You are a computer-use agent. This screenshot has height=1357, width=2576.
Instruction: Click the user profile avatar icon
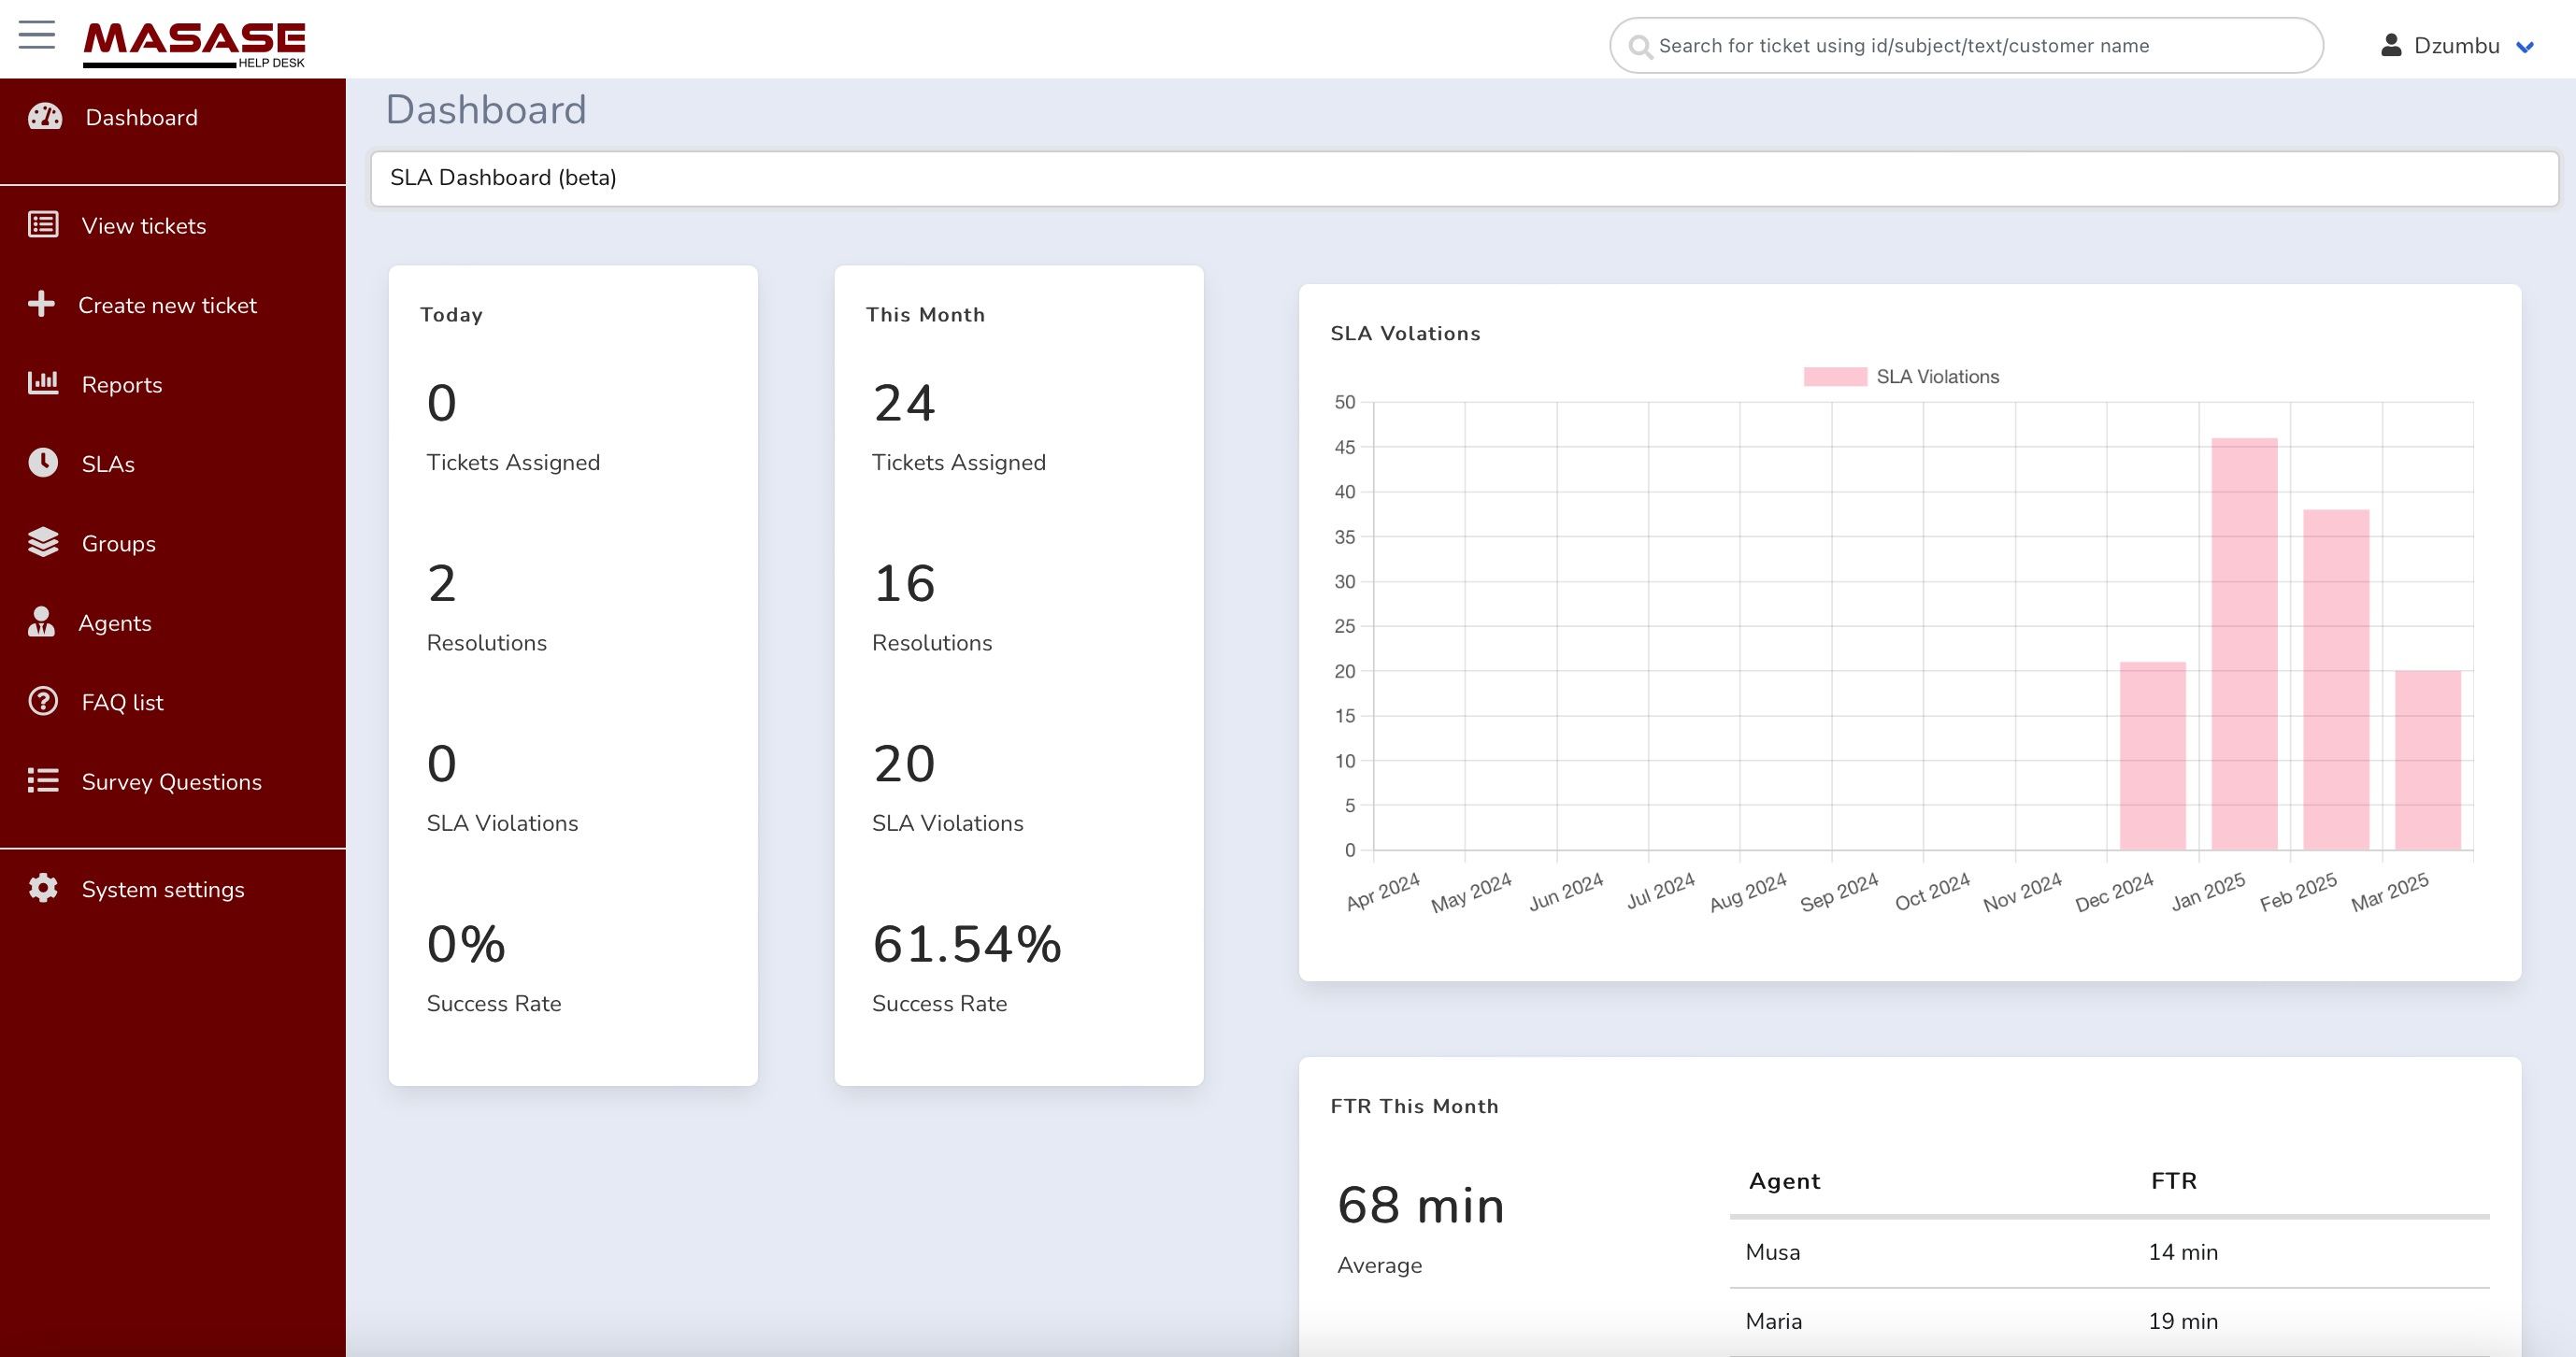pos(2391,45)
